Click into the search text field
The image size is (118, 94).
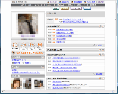[x=38, y=8]
